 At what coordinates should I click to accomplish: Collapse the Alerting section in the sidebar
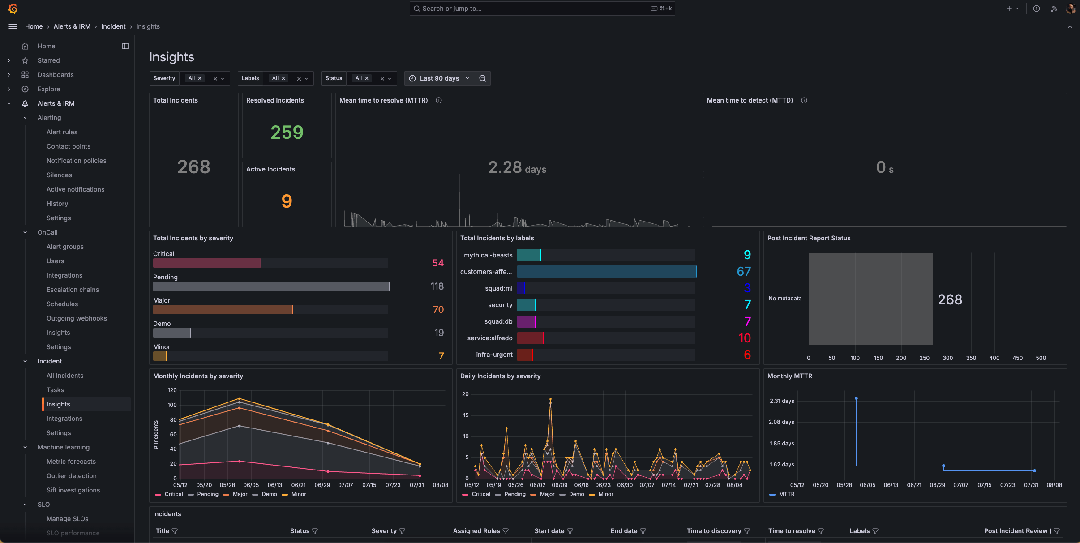[25, 117]
